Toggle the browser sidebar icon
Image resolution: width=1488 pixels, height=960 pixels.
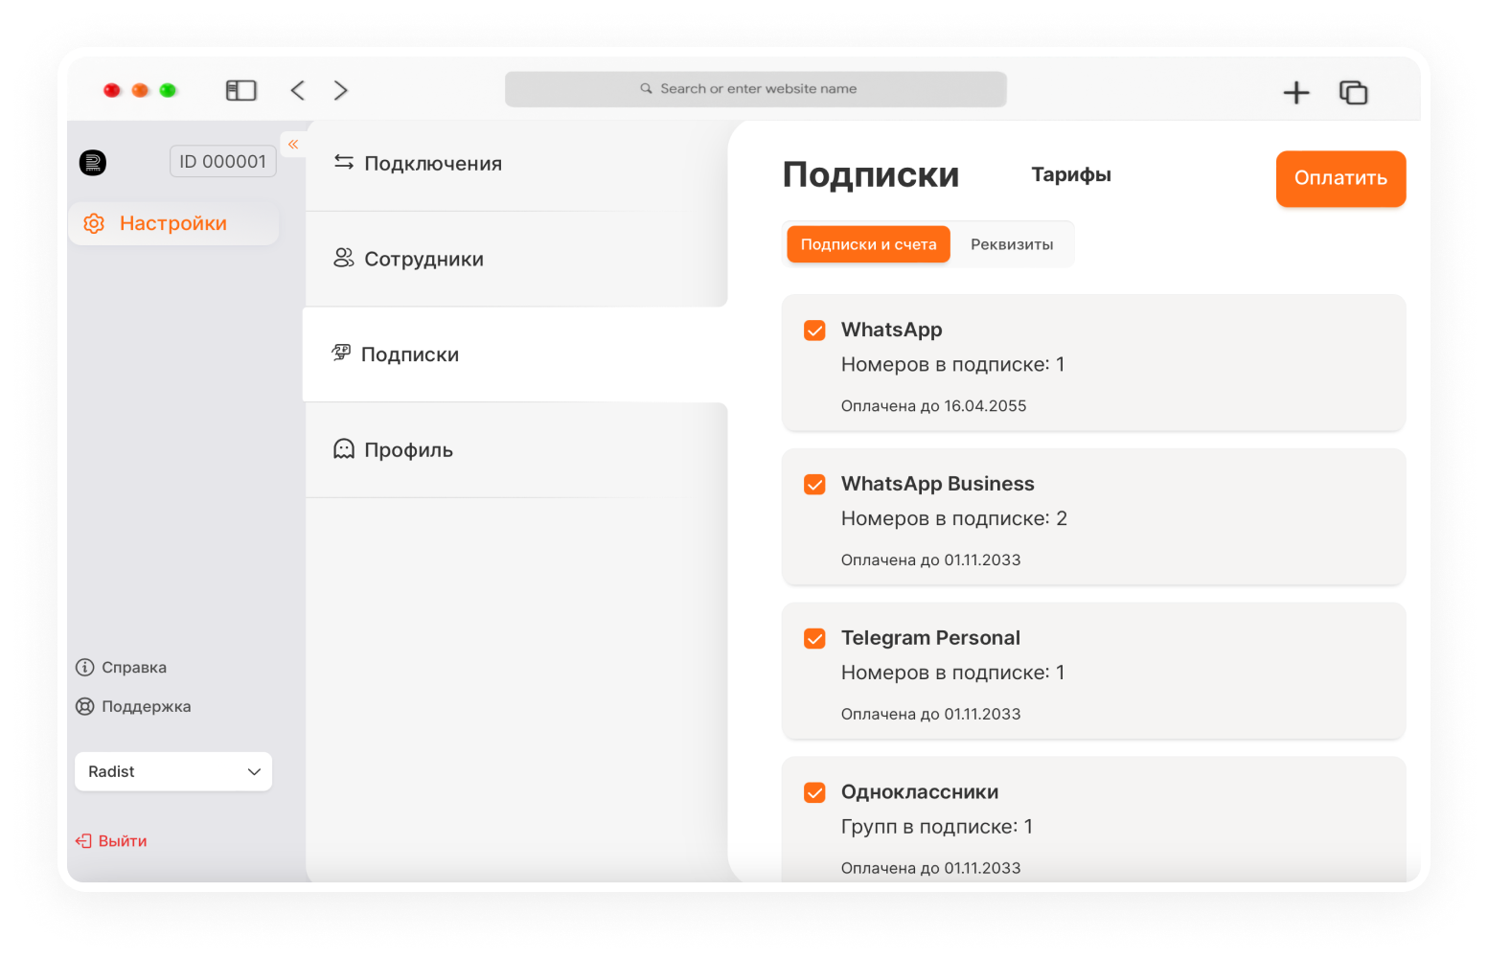pyautogui.click(x=241, y=90)
